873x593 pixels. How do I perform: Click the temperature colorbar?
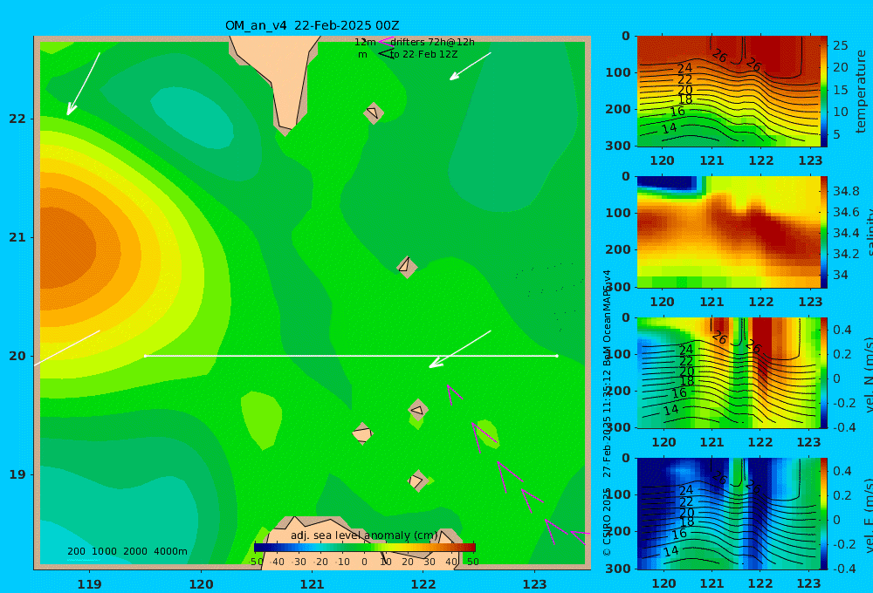(824, 92)
